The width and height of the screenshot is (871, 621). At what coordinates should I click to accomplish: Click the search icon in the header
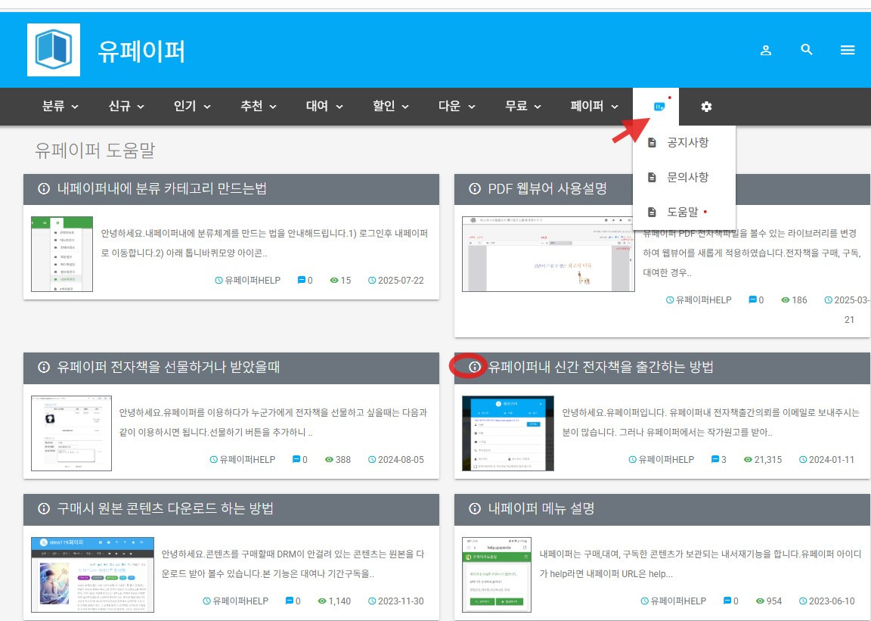[x=807, y=50]
